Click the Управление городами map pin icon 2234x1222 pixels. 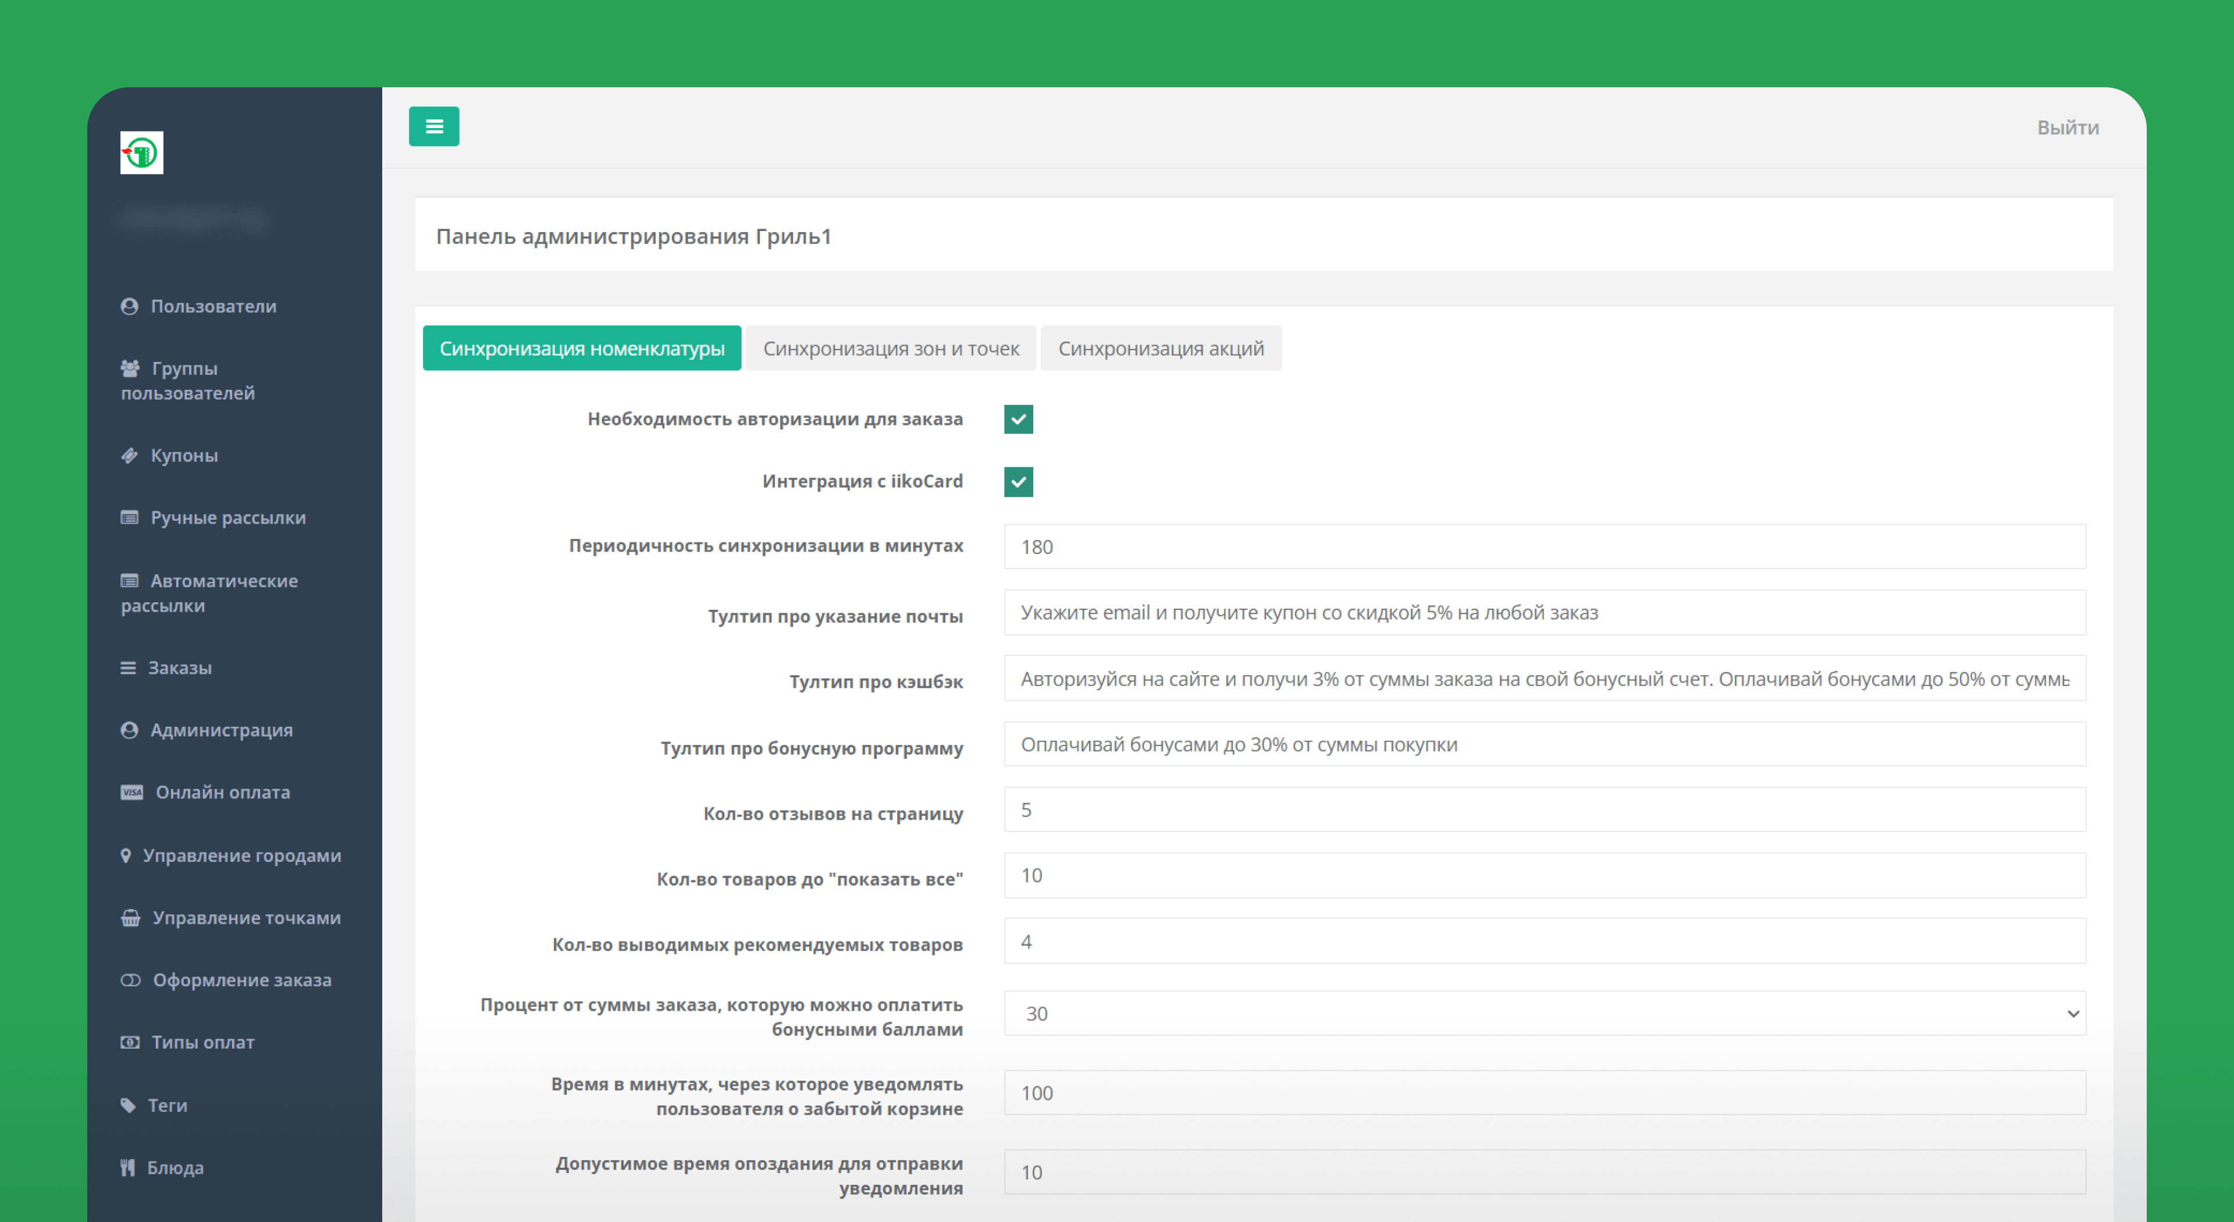(126, 855)
